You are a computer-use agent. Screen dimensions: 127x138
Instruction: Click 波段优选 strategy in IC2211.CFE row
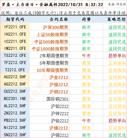tap(117, 42)
